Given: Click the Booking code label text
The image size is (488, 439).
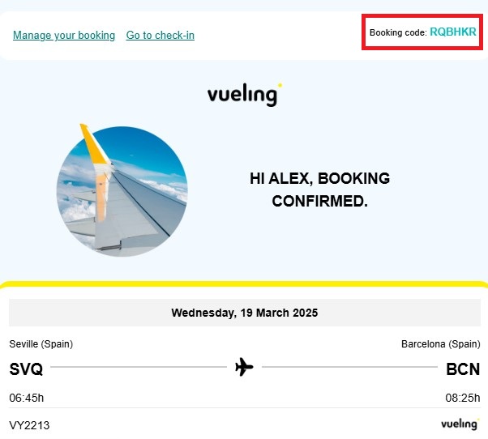Looking at the screenshot, I should (397, 33).
